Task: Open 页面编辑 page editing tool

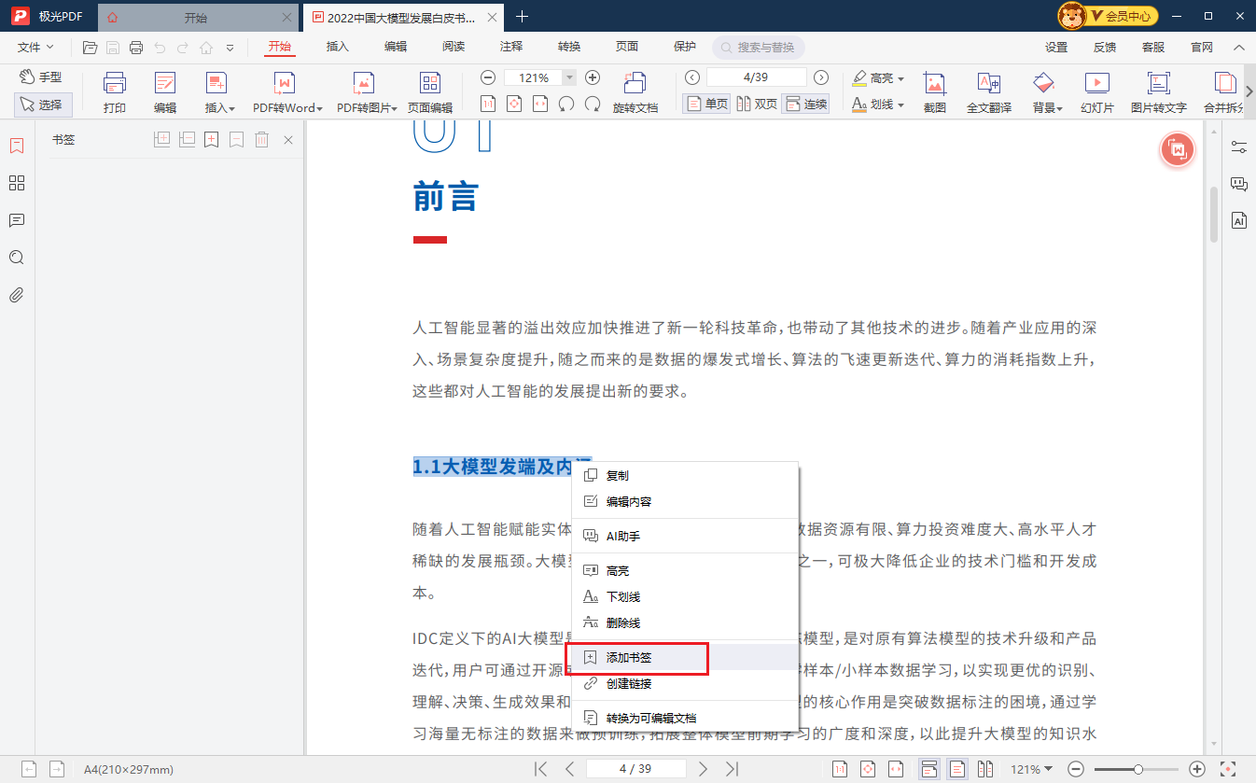Action: point(430,92)
